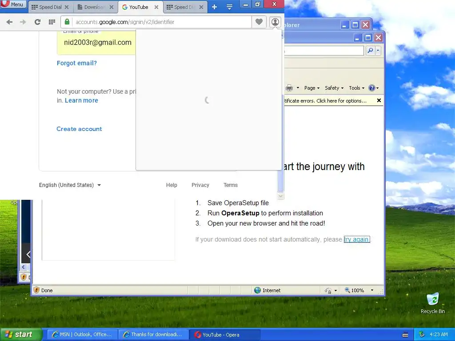Viewport: 455px width, 341px height.
Task: Open the Tools menu in Internet Explorer
Action: [356, 88]
